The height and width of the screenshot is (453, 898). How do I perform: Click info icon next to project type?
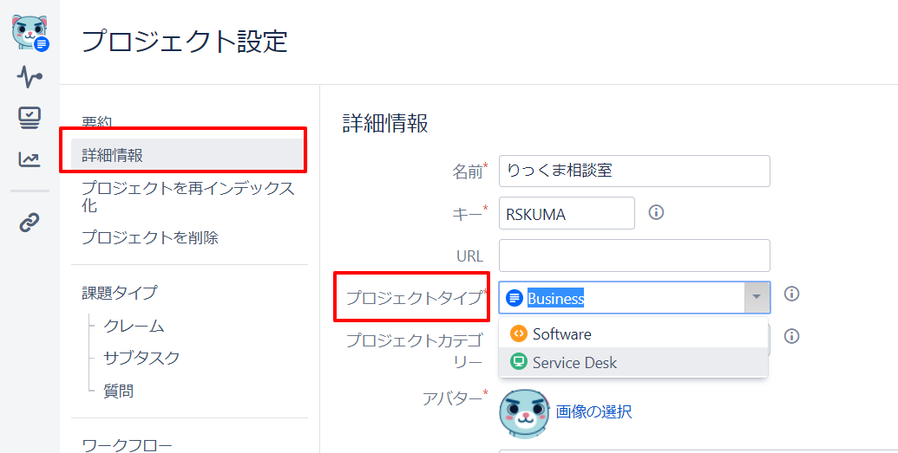click(791, 294)
